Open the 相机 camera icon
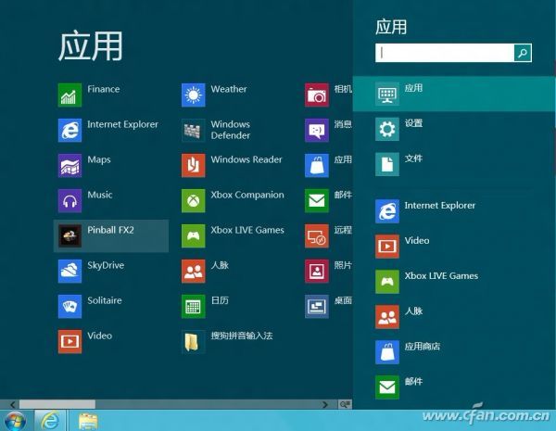 tap(317, 95)
